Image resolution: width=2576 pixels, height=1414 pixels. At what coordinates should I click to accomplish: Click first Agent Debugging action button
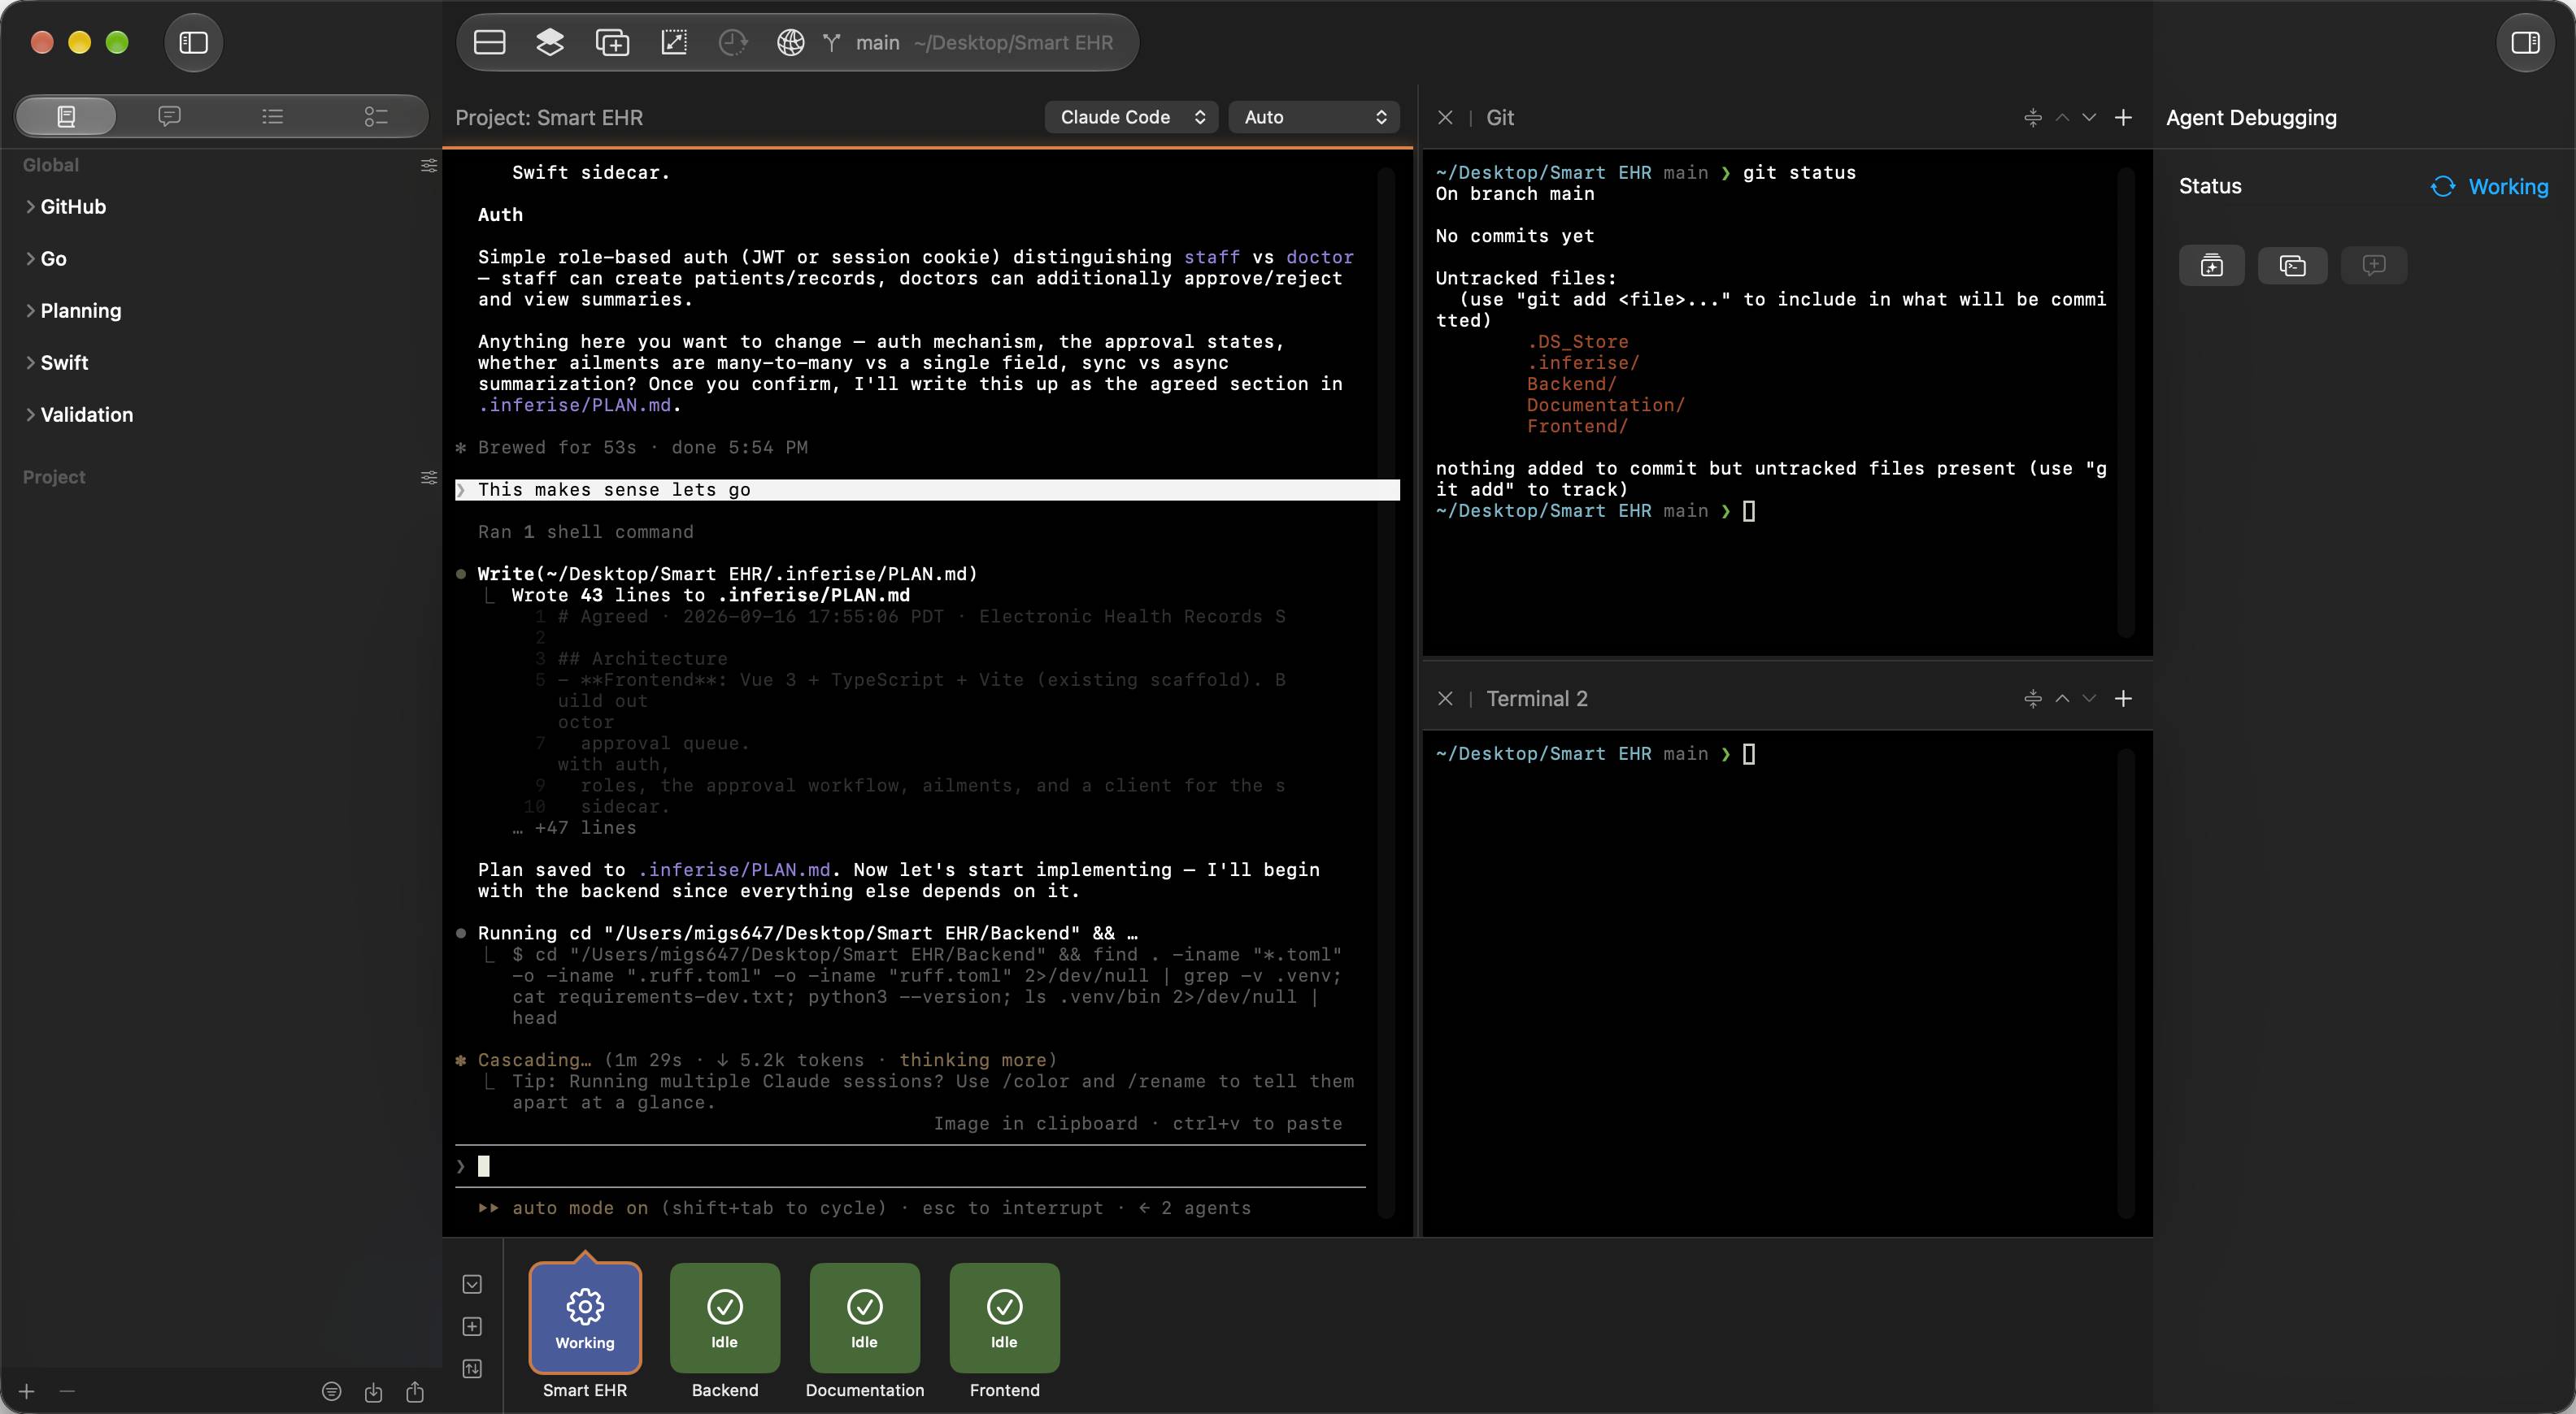click(x=2211, y=265)
